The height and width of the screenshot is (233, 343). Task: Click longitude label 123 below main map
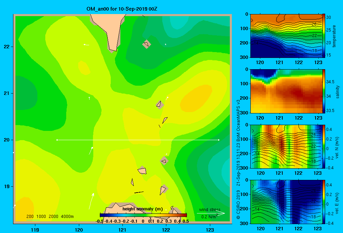point(210,230)
